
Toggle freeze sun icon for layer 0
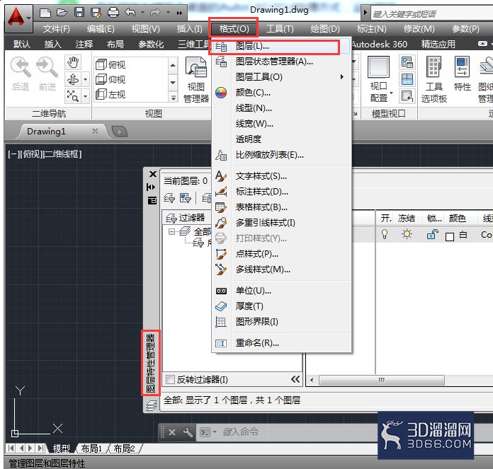[407, 234]
